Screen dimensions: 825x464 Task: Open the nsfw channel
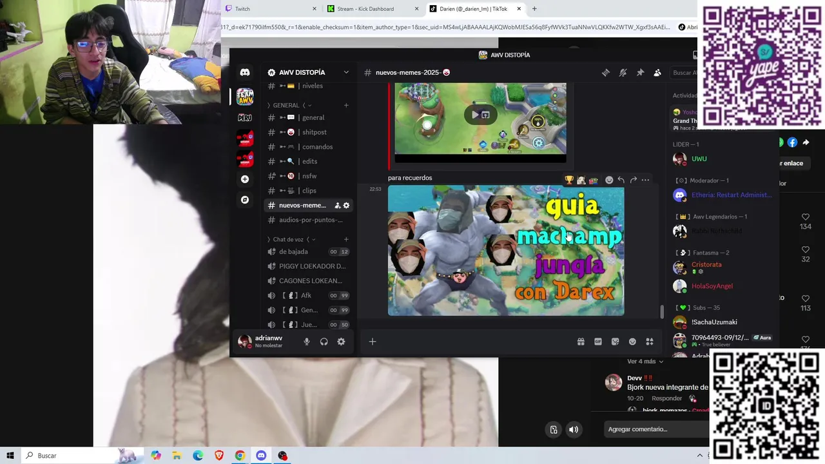point(308,176)
